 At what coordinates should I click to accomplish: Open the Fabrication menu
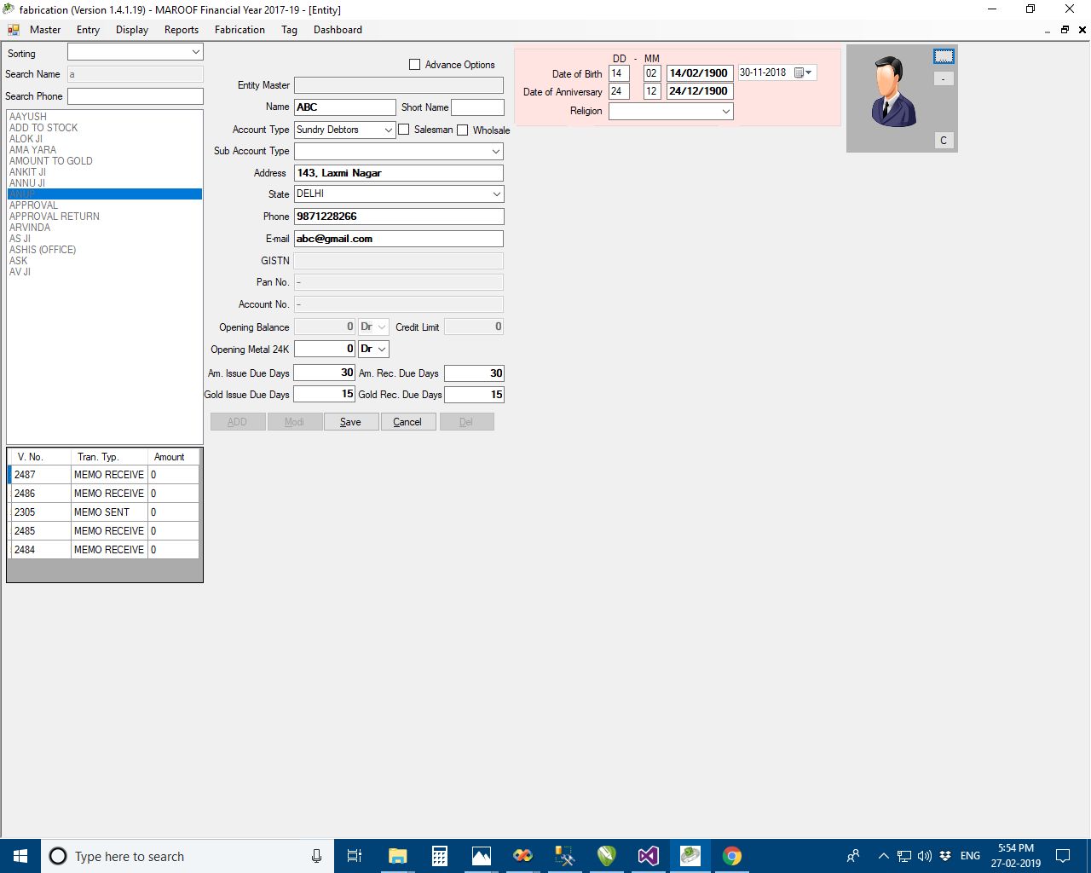click(x=240, y=30)
